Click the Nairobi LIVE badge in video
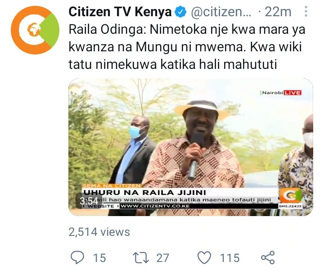 click(281, 93)
